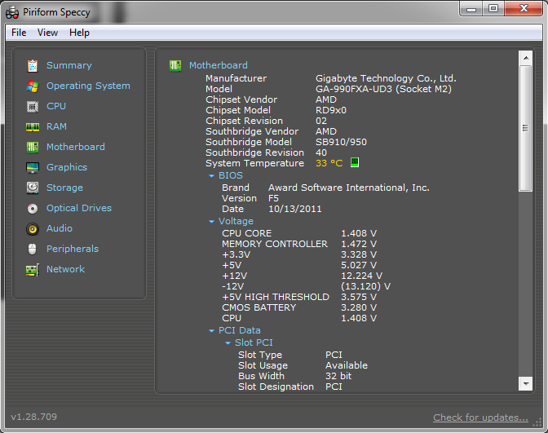
Task: Click the Network card icon
Action: pyautogui.click(x=33, y=270)
